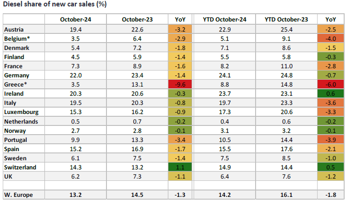Viewport: 346px width, 201px height.
Task: Click the dark green 1.1 Switzerland YoY cell
Action: coord(180,167)
